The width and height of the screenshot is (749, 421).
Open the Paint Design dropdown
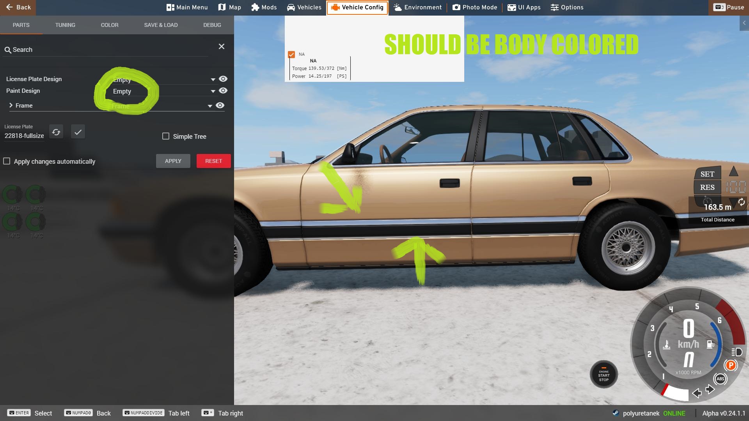coord(213,91)
